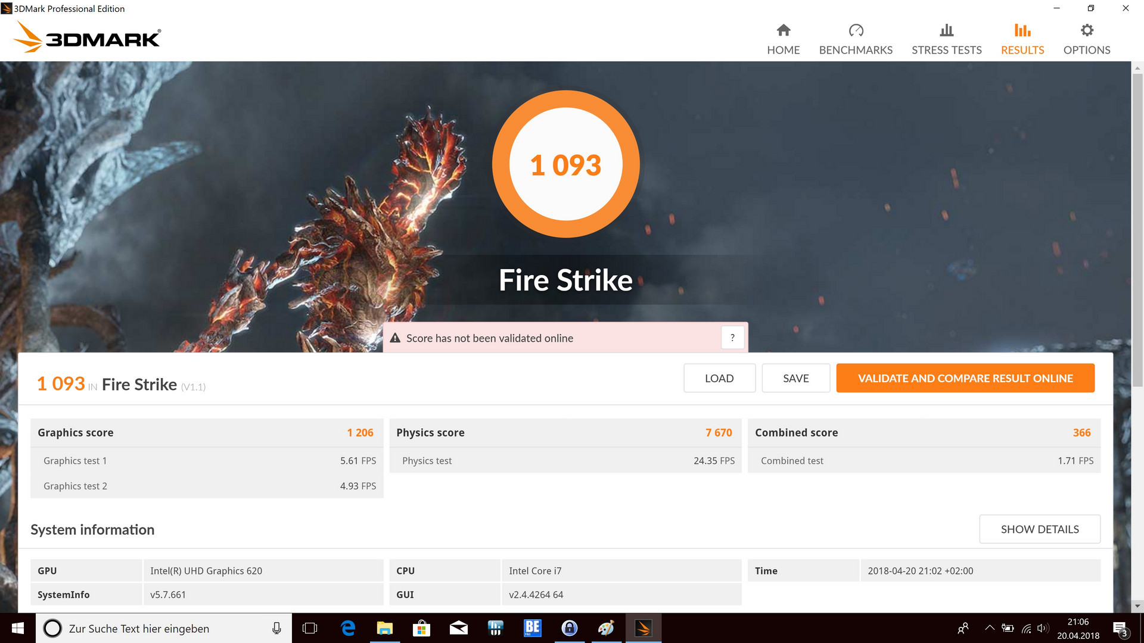This screenshot has height=643, width=1144.
Task: Show hidden system tray icons
Action: pos(989,628)
